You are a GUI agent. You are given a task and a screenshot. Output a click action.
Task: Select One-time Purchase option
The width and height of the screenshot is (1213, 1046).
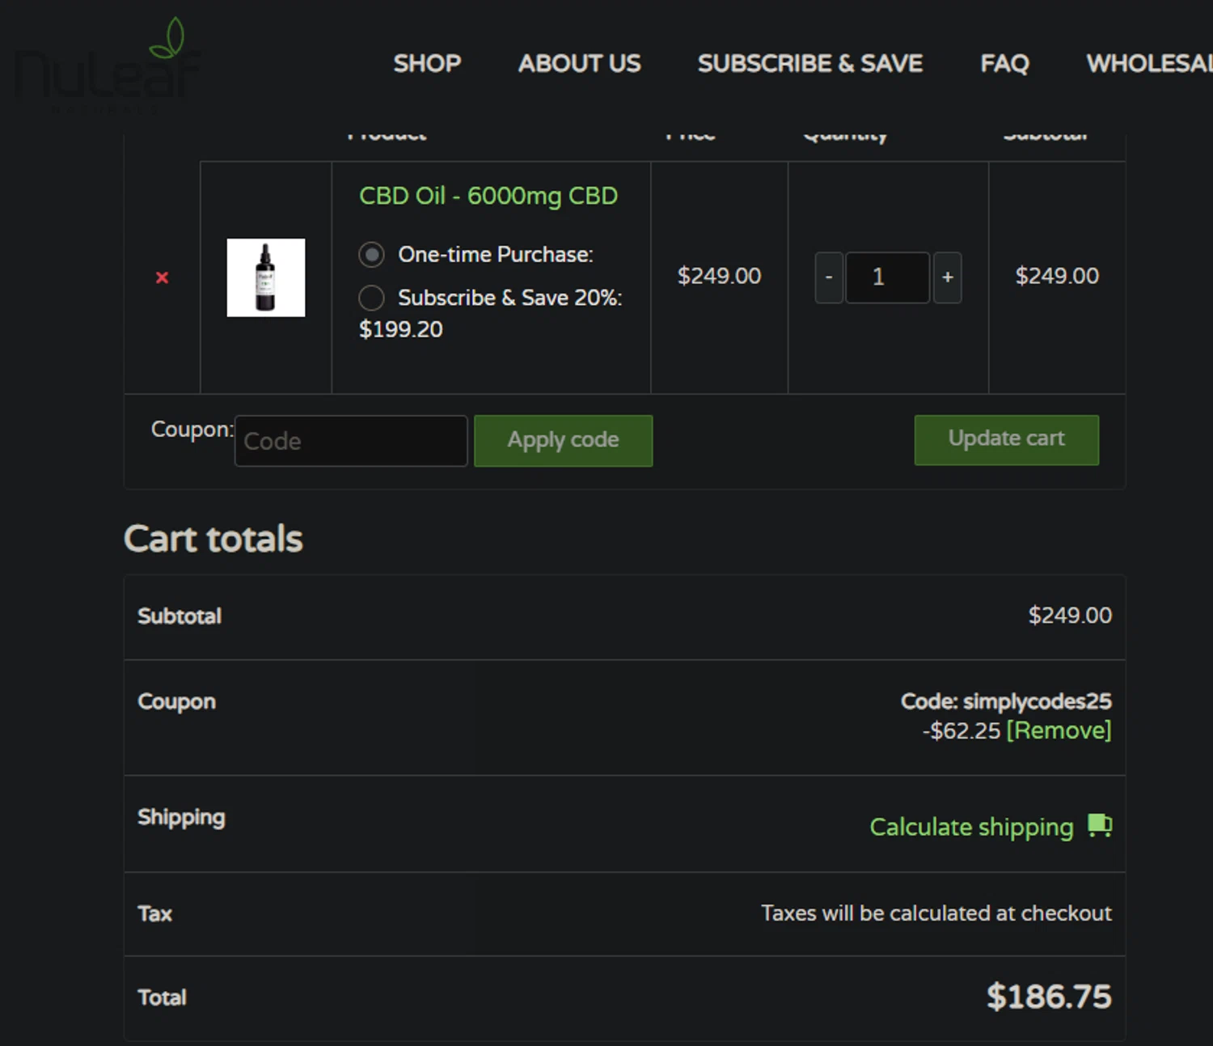(x=371, y=255)
